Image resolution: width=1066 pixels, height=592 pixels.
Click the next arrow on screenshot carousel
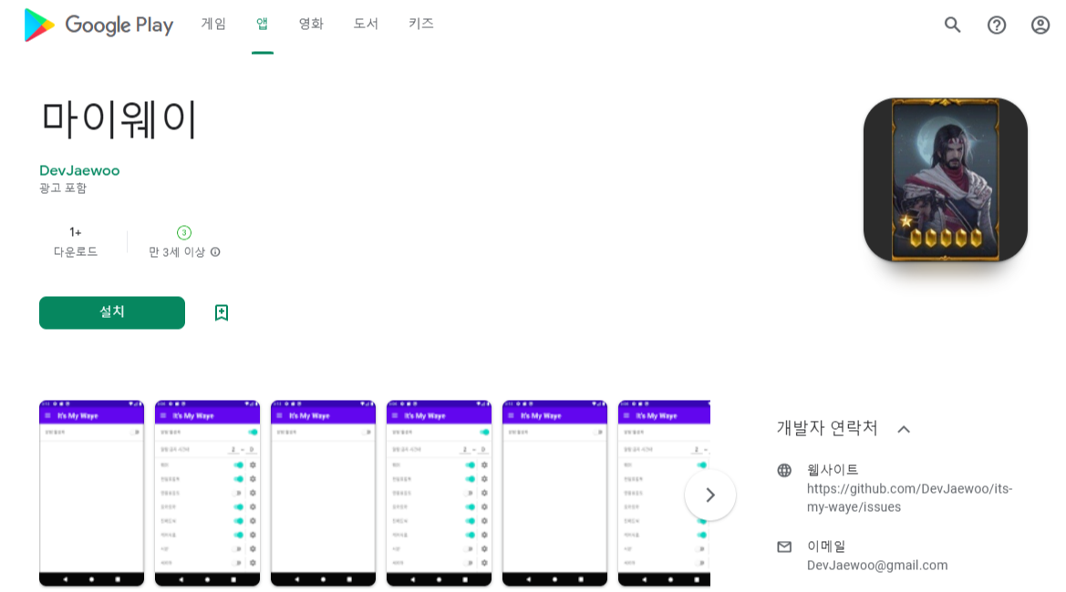(709, 495)
